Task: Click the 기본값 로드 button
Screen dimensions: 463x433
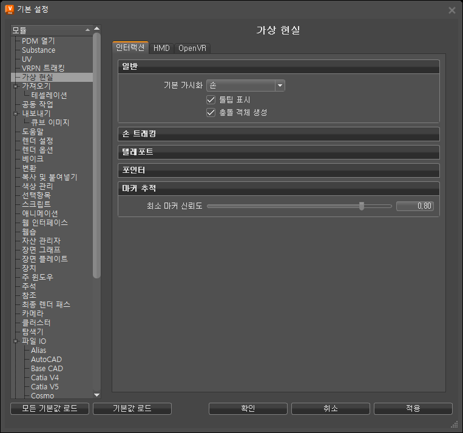Action: click(132, 409)
